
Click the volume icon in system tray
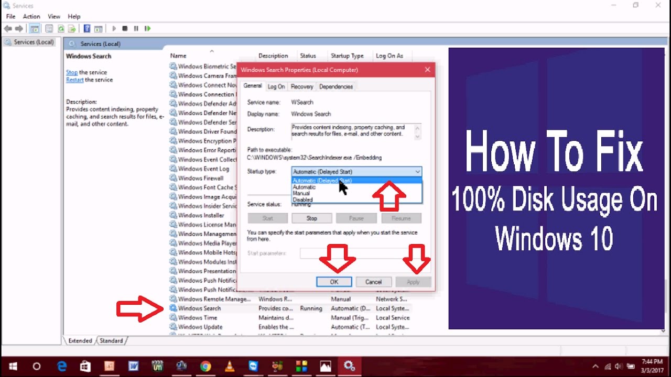click(620, 366)
